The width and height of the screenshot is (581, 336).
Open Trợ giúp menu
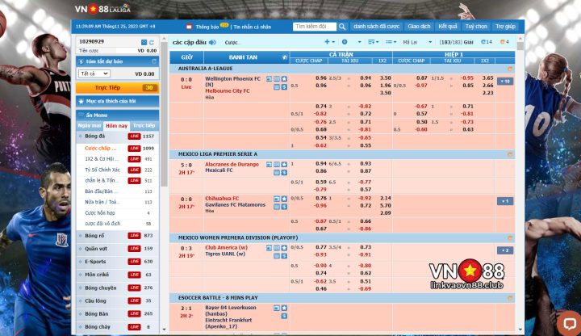point(505,27)
